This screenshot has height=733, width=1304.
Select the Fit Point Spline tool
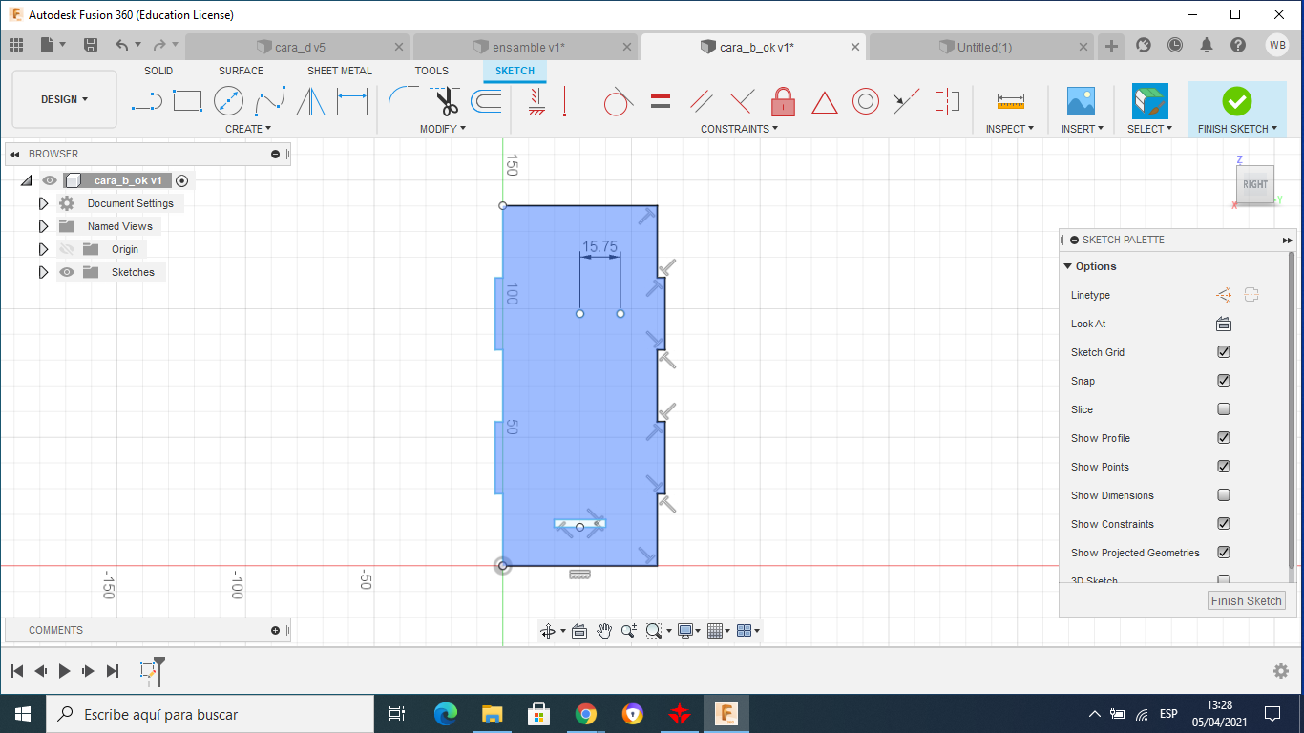coord(270,100)
